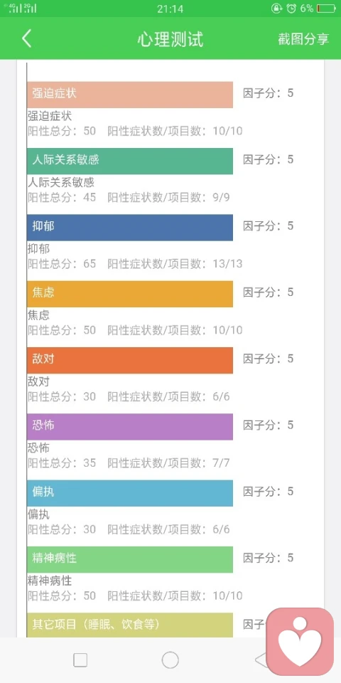The width and height of the screenshot is (341, 683).
Task: Select the 抑郁 dark blue bar
Action: click(129, 228)
